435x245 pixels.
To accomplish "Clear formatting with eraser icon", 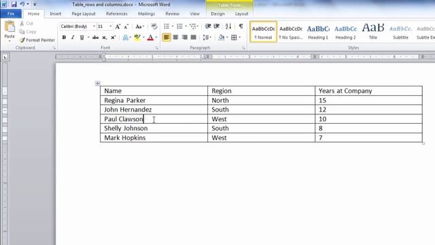I will point(154,27).
